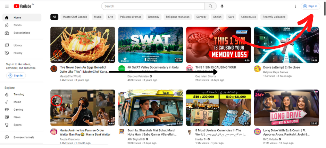The image size is (326, 148).
Task: Click the search magnifier button
Action: click(210, 6)
